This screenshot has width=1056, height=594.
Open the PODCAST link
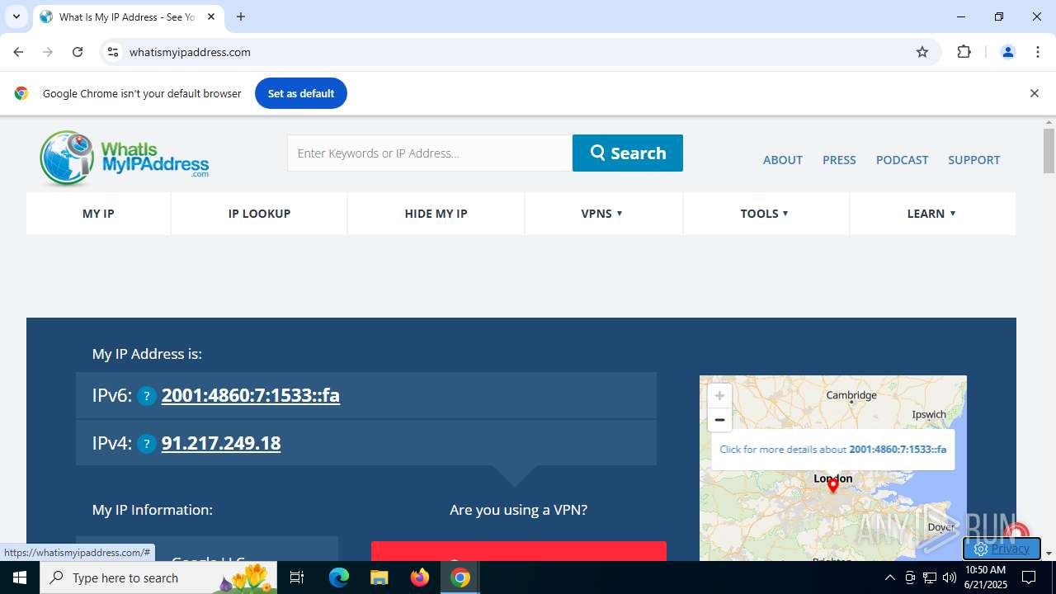pos(902,160)
